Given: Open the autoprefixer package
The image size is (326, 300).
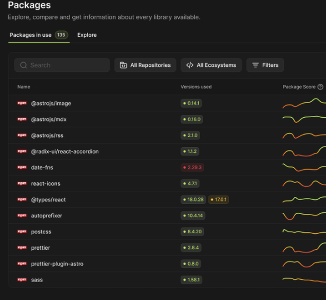Looking at the screenshot, I should [x=47, y=216].
